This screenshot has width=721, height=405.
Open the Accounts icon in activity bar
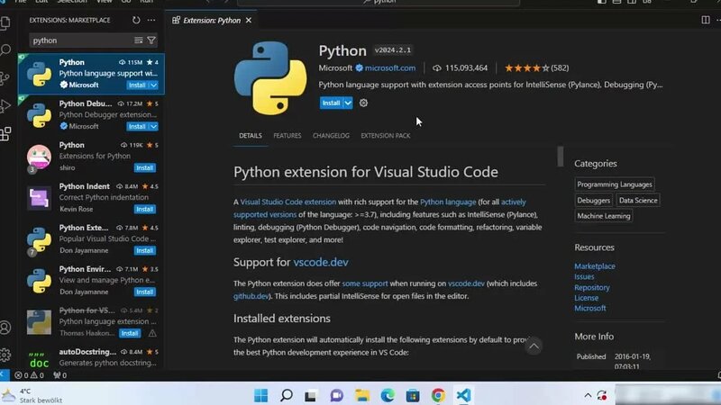[5, 328]
